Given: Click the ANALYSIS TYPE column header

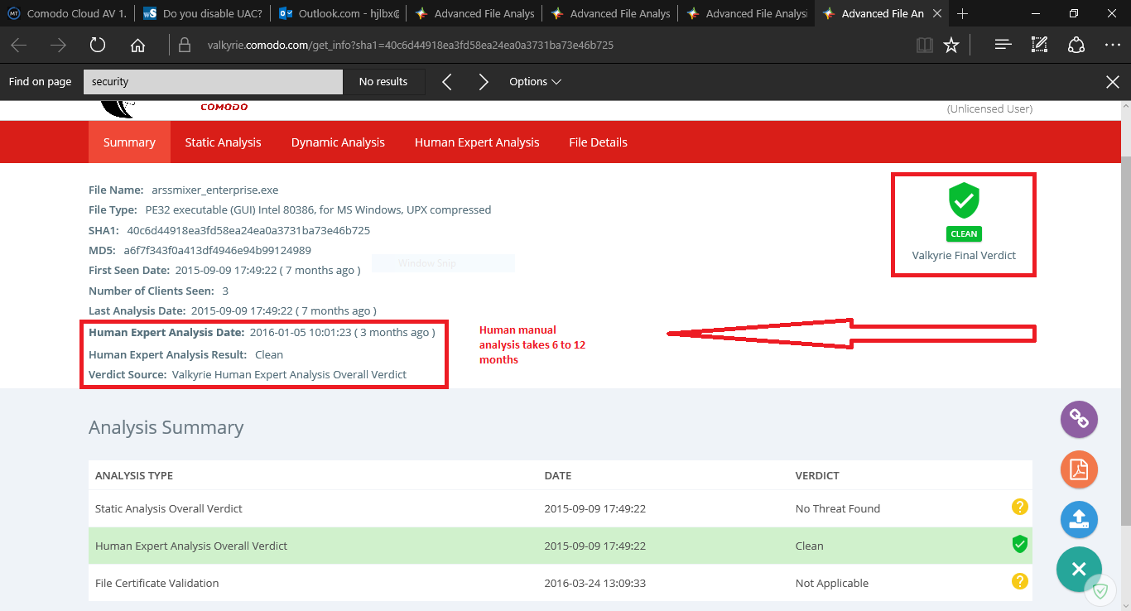Looking at the screenshot, I should coord(134,476).
